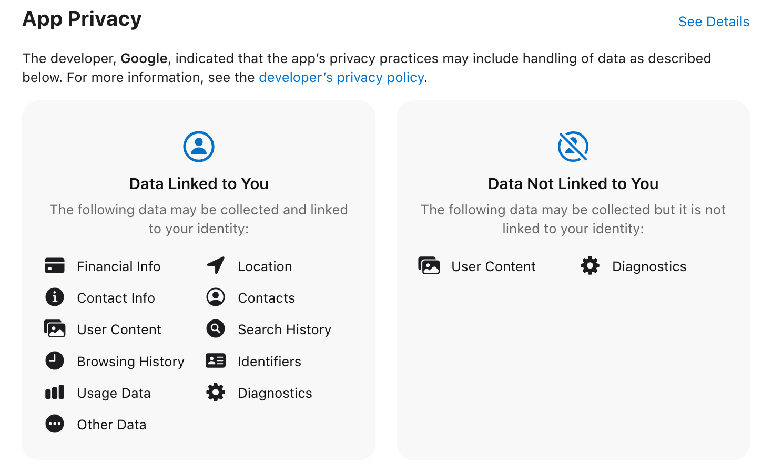Click the Other Data ellipsis icon

(x=55, y=424)
